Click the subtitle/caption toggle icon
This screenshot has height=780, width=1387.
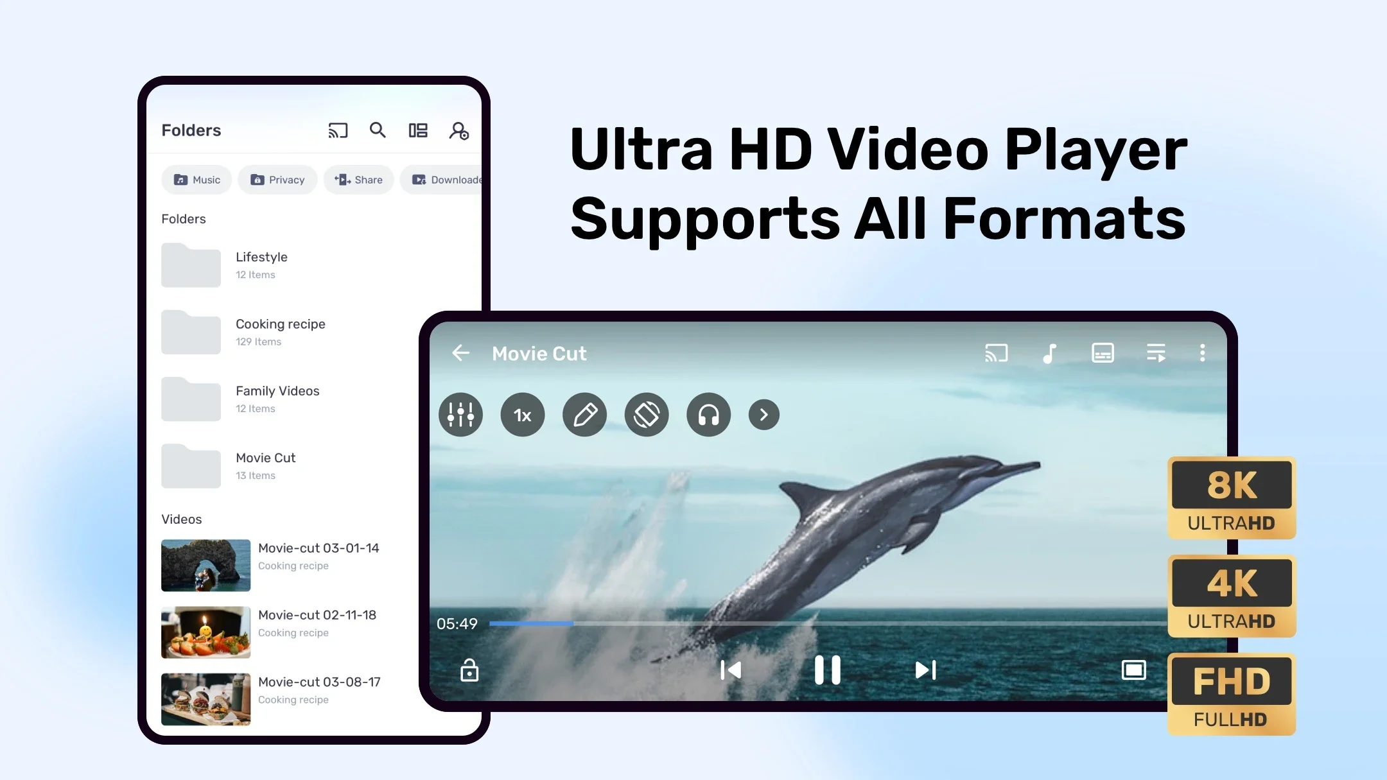click(x=1102, y=352)
